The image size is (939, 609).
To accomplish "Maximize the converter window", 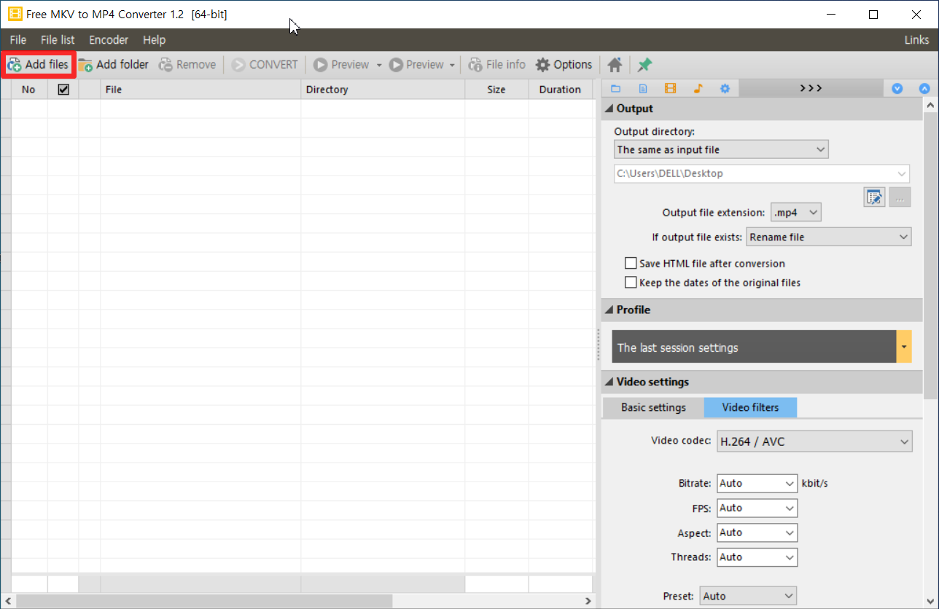I will pyautogui.click(x=873, y=14).
